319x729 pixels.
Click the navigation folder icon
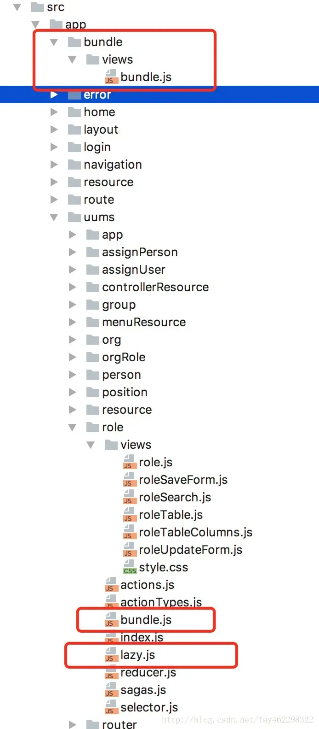[74, 165]
